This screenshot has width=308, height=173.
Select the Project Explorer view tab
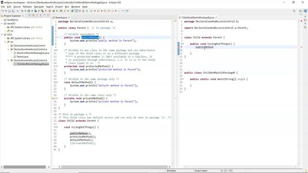12,15
